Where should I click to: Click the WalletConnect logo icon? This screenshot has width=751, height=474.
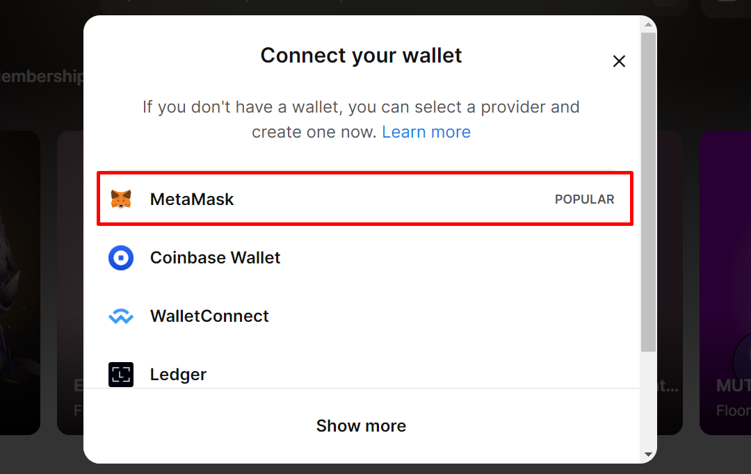[x=121, y=317]
